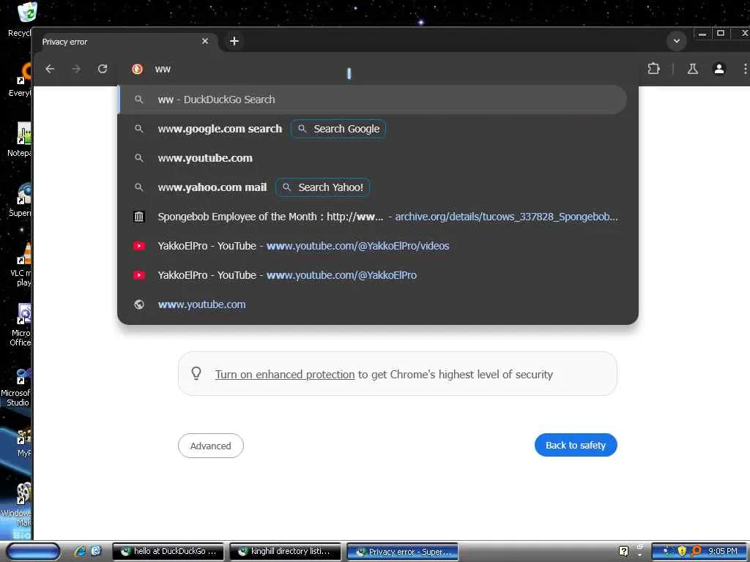Reload the page with the refresh icon
Screen dimensions: 750x562
point(103,69)
